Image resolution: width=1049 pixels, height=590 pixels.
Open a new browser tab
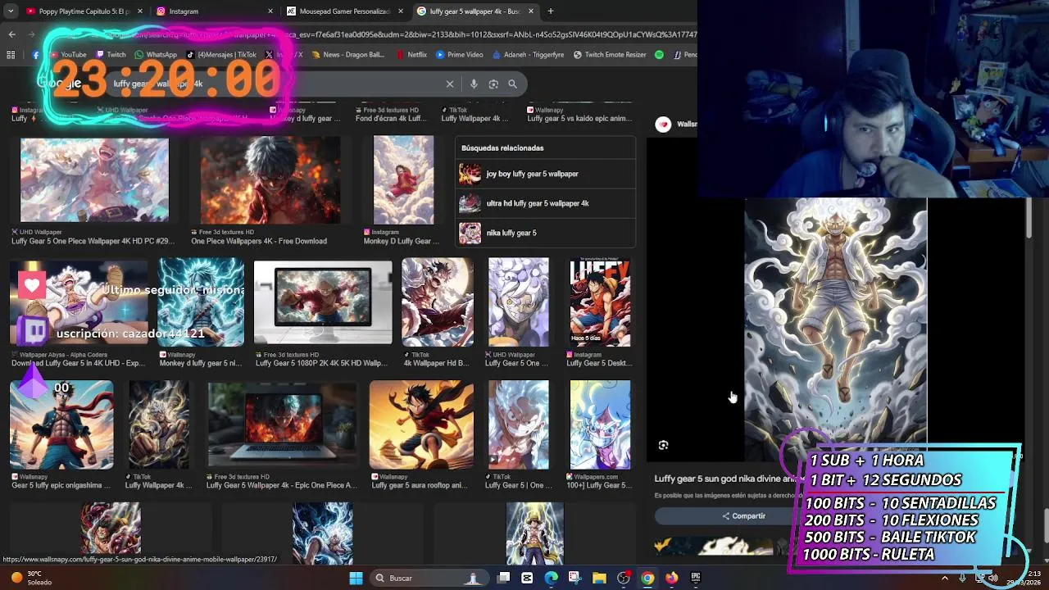pos(551,11)
